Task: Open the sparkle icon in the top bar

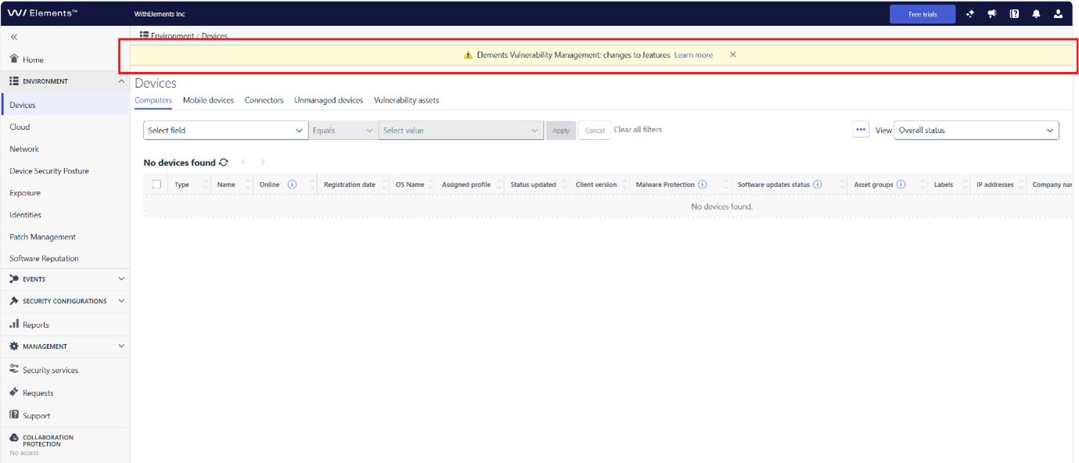Action: coord(970,14)
